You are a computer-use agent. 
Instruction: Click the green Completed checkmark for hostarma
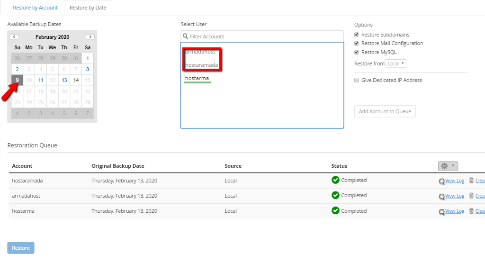(335, 210)
